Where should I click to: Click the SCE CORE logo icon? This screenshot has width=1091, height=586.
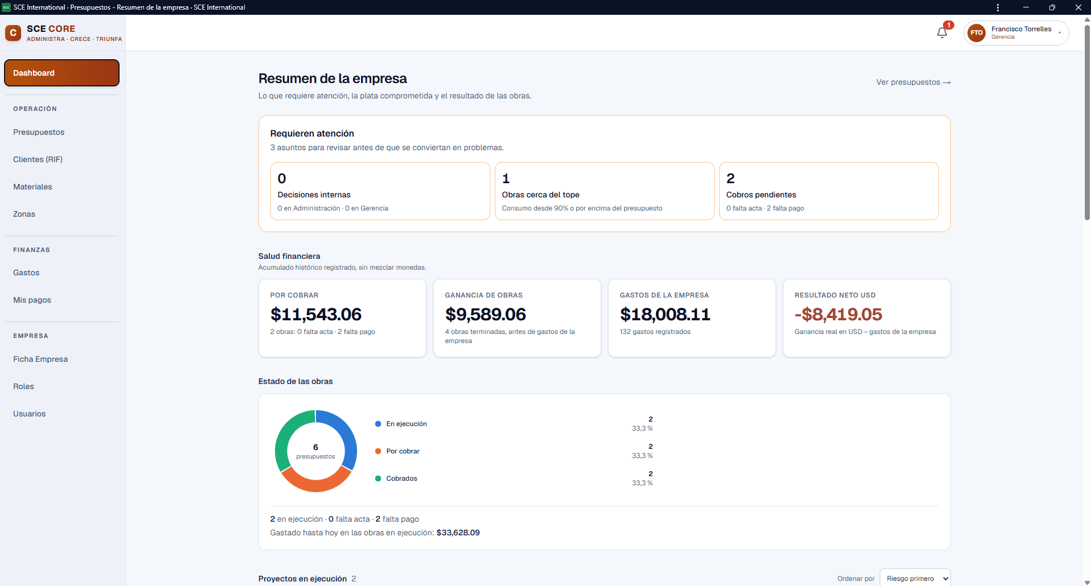[13, 33]
